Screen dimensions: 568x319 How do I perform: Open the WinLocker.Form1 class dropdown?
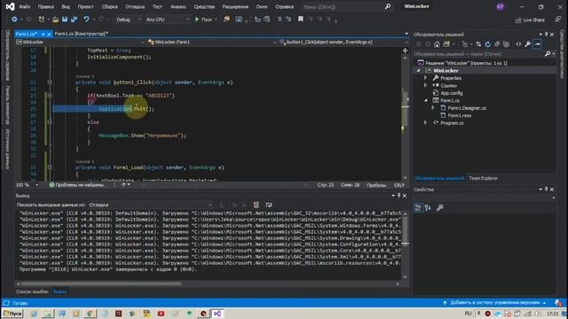point(211,42)
